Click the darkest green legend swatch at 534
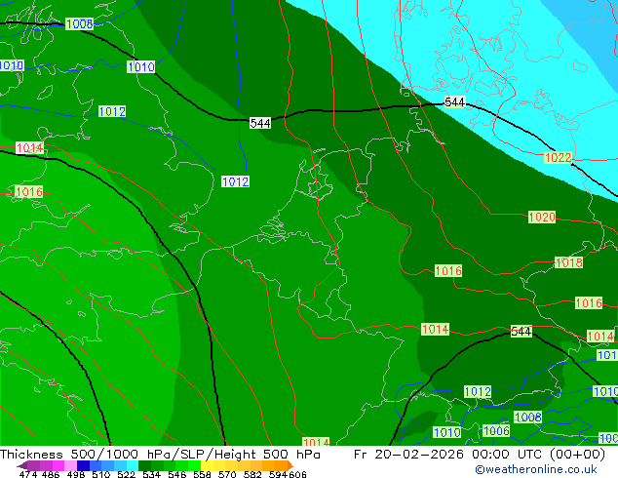The image size is (618, 478). coord(144,465)
